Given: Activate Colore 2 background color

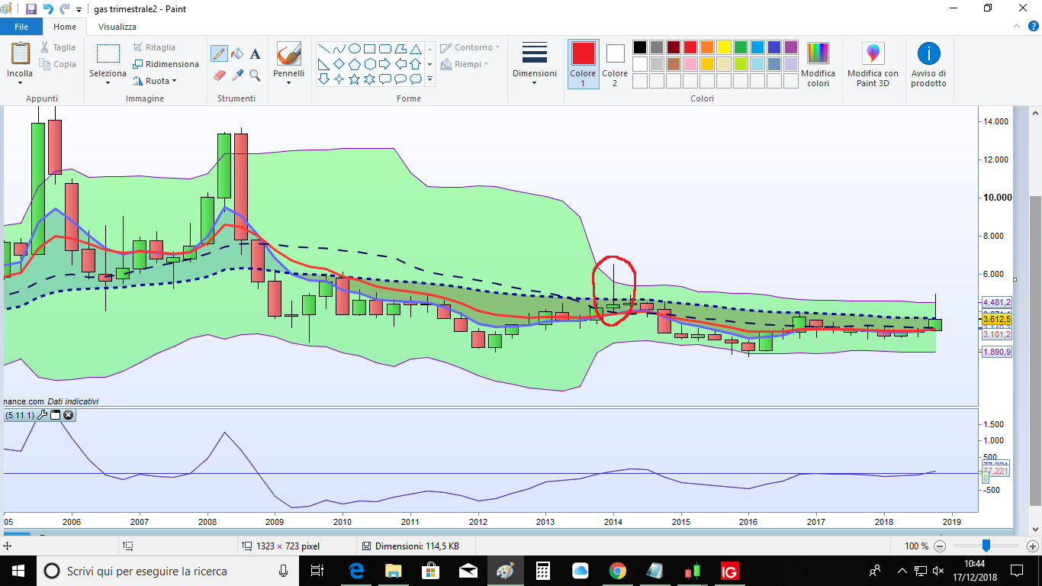Looking at the screenshot, I should coord(615,64).
